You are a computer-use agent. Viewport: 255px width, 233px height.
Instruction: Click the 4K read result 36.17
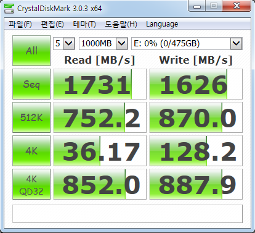tap(100, 151)
